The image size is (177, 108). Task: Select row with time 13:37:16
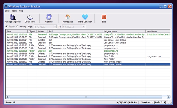88,34
